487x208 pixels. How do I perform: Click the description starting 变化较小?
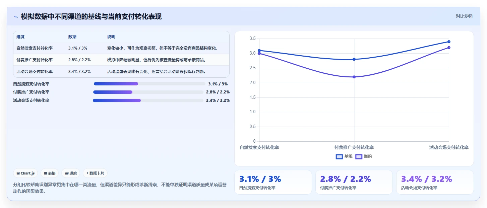click(x=163, y=48)
